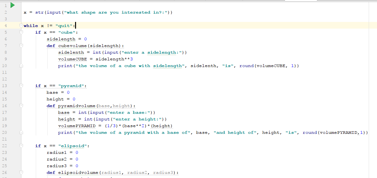Click "the volume of a cube with sidelength" string

[x=130, y=66]
